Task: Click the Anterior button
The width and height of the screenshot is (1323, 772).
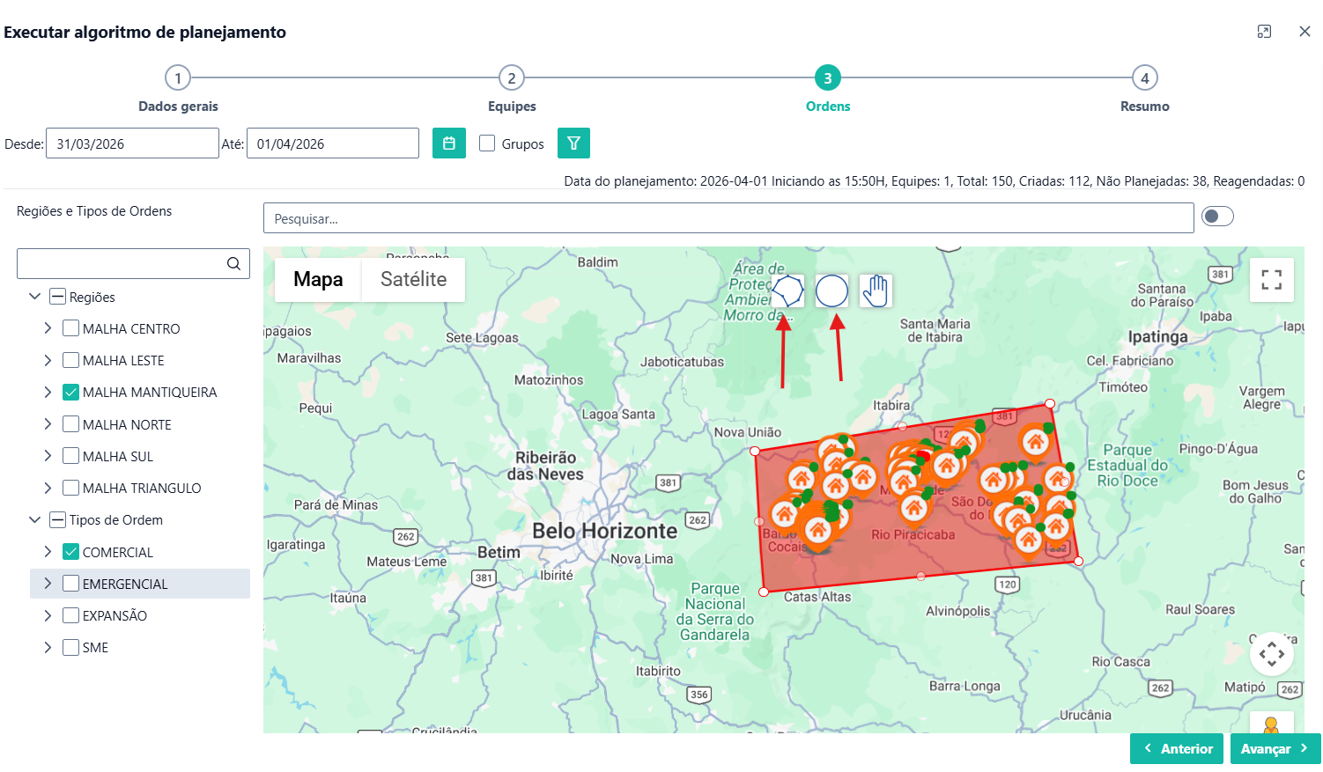Action: 1177,748
